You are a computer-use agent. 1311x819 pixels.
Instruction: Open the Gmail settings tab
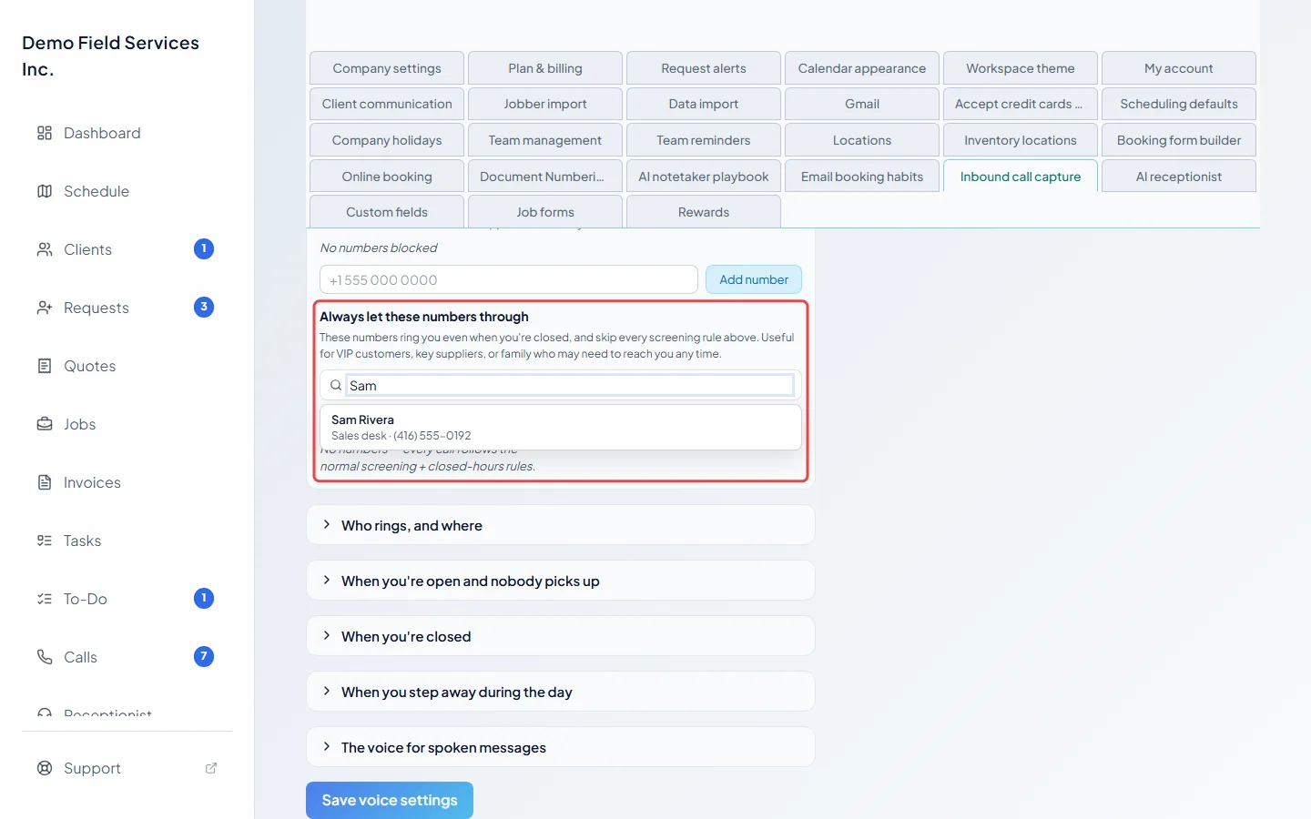click(862, 104)
